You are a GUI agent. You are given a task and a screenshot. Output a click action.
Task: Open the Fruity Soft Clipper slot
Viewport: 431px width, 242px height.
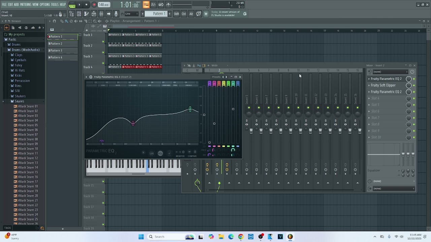point(383,85)
